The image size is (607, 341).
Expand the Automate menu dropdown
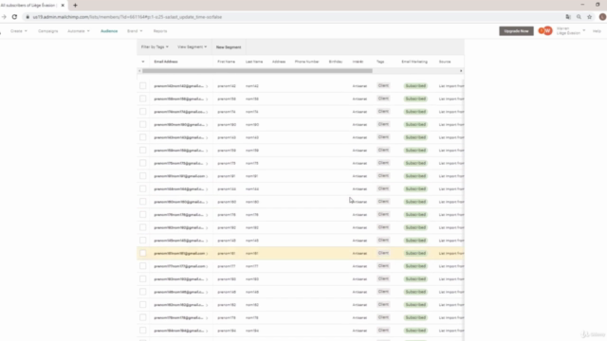pyautogui.click(x=79, y=31)
